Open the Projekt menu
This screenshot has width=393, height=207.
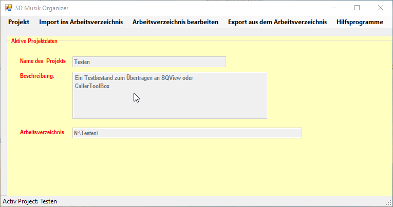pyautogui.click(x=18, y=22)
